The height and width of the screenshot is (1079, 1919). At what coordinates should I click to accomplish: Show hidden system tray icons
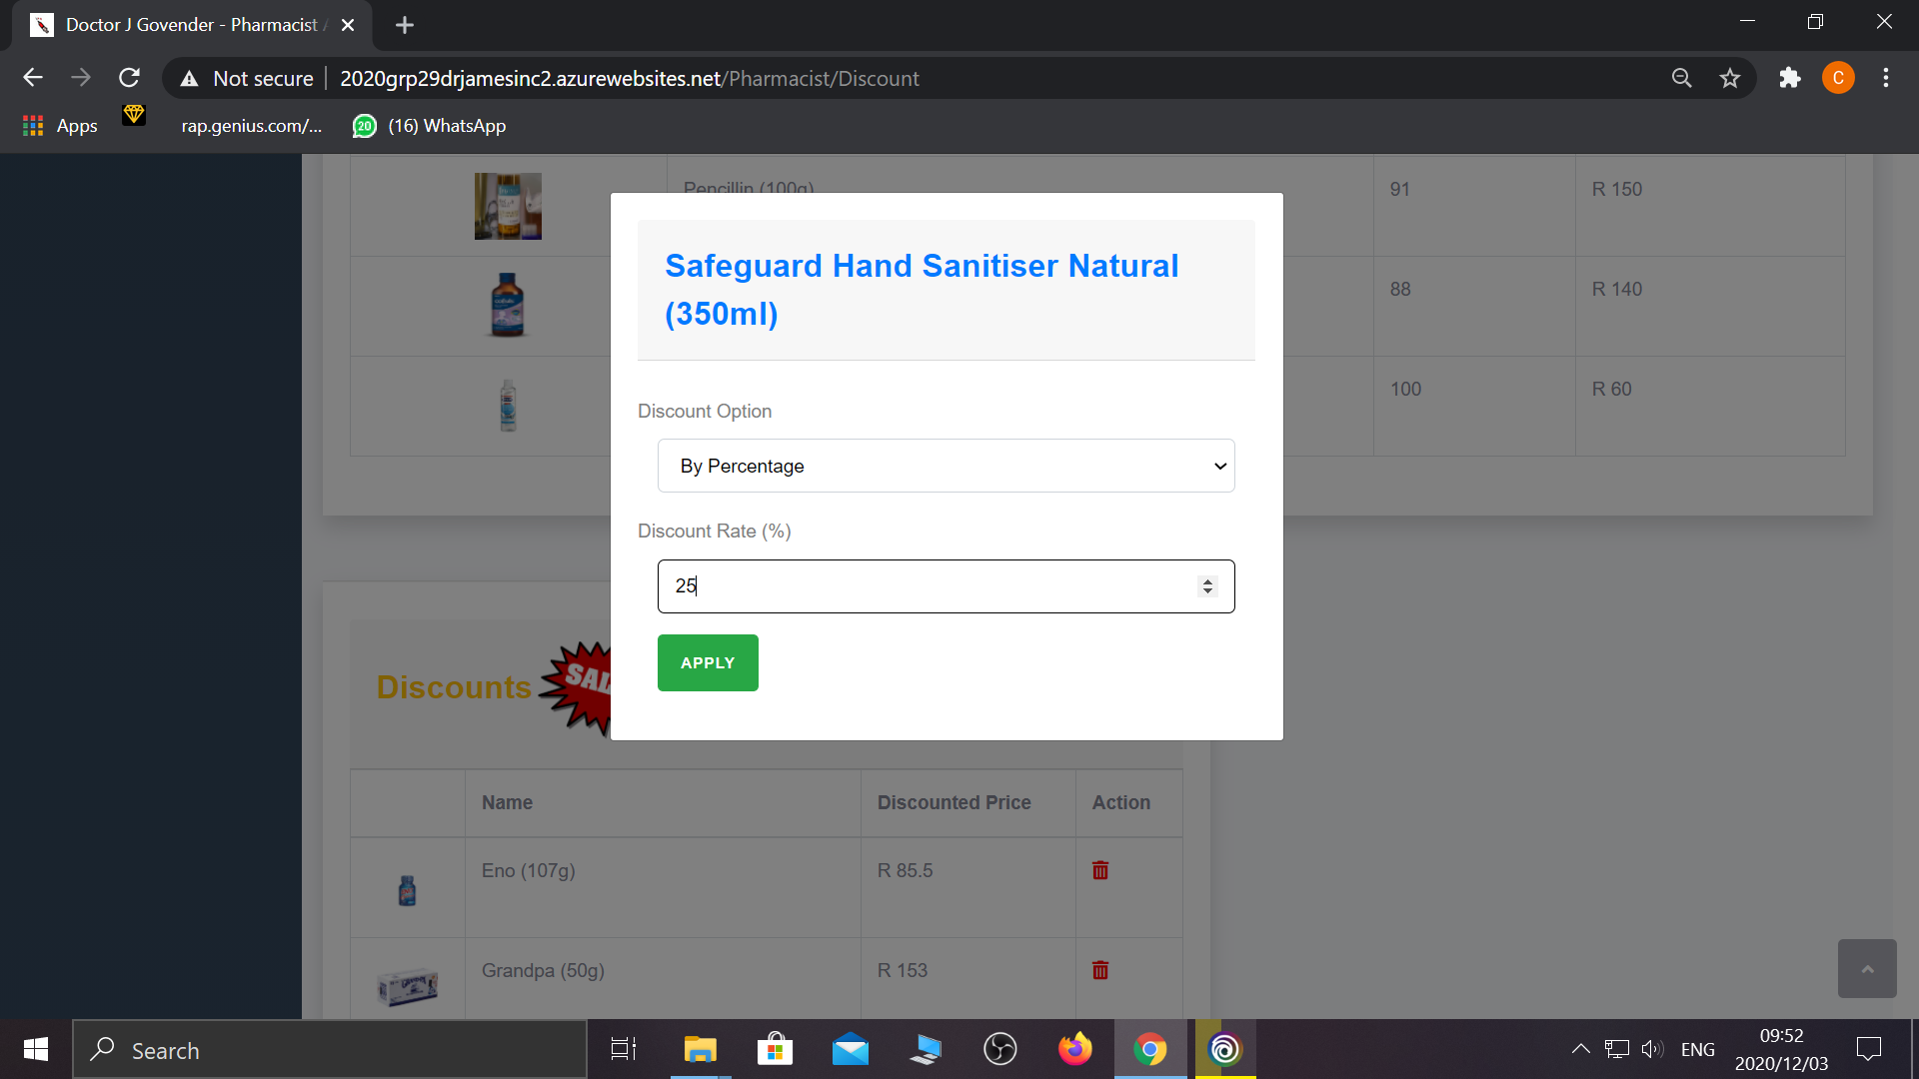coord(1580,1049)
